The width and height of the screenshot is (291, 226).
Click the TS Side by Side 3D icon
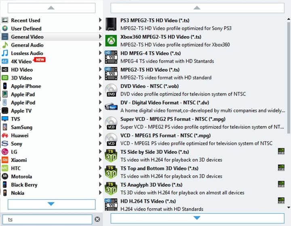[x=111, y=156]
